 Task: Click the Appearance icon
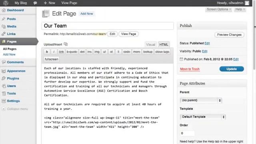pos(4,71)
